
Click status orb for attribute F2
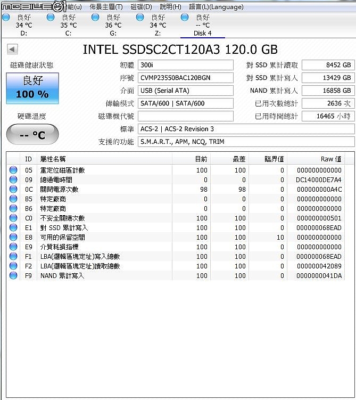(13, 266)
